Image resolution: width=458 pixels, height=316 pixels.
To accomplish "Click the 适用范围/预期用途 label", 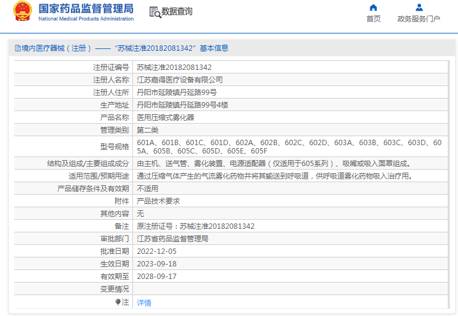I will (x=99, y=176).
